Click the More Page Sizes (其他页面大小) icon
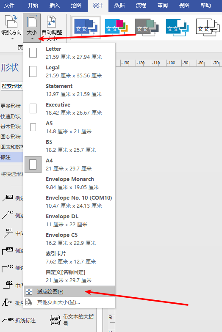222x332 pixels. point(29,302)
